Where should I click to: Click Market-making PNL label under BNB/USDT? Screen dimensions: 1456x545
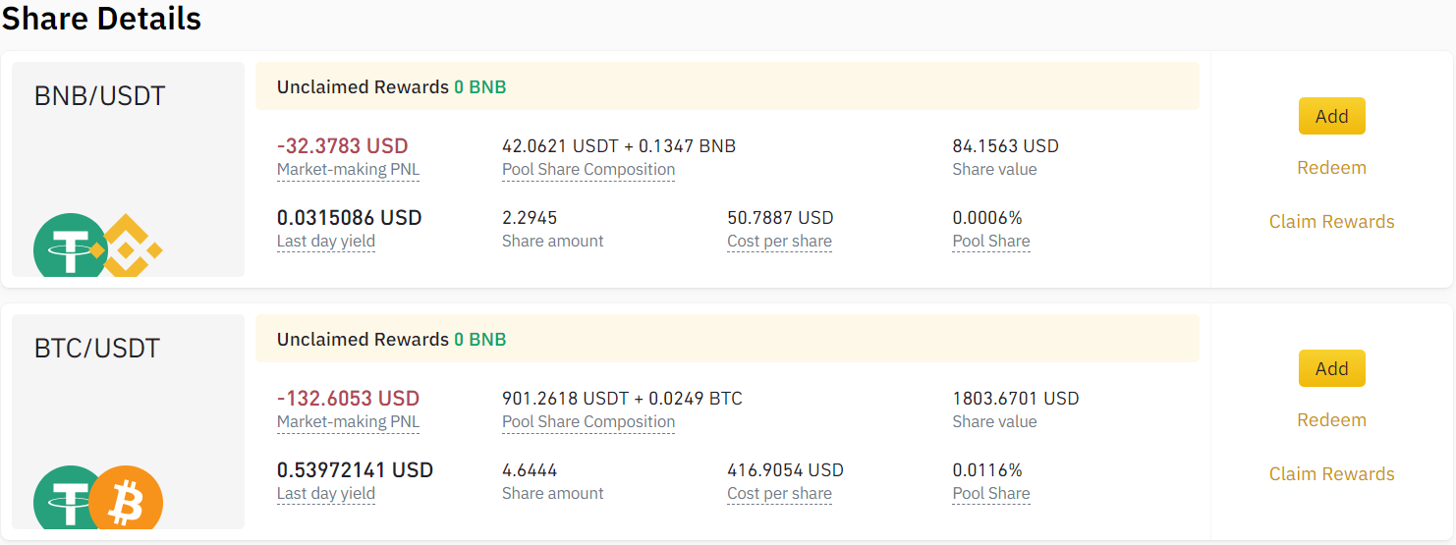(348, 170)
